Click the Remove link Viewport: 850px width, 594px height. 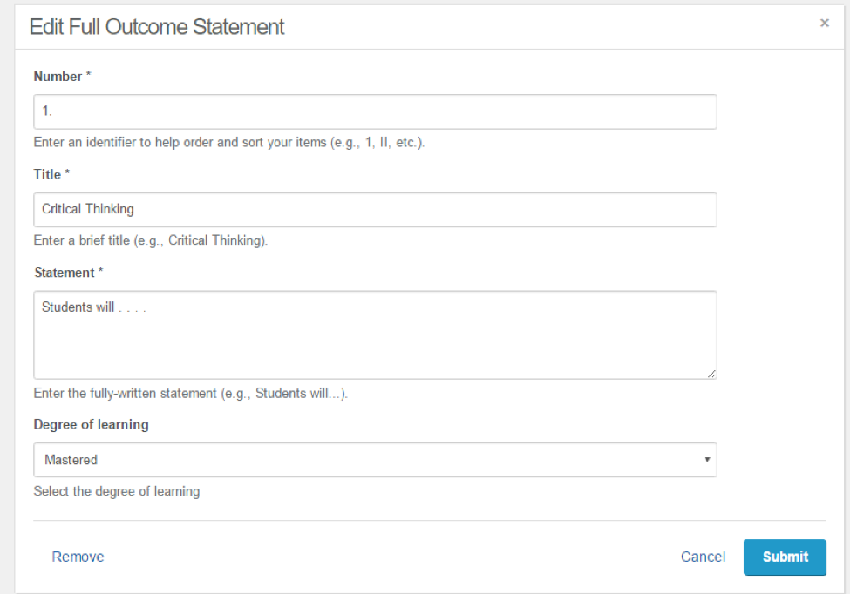coord(78,557)
